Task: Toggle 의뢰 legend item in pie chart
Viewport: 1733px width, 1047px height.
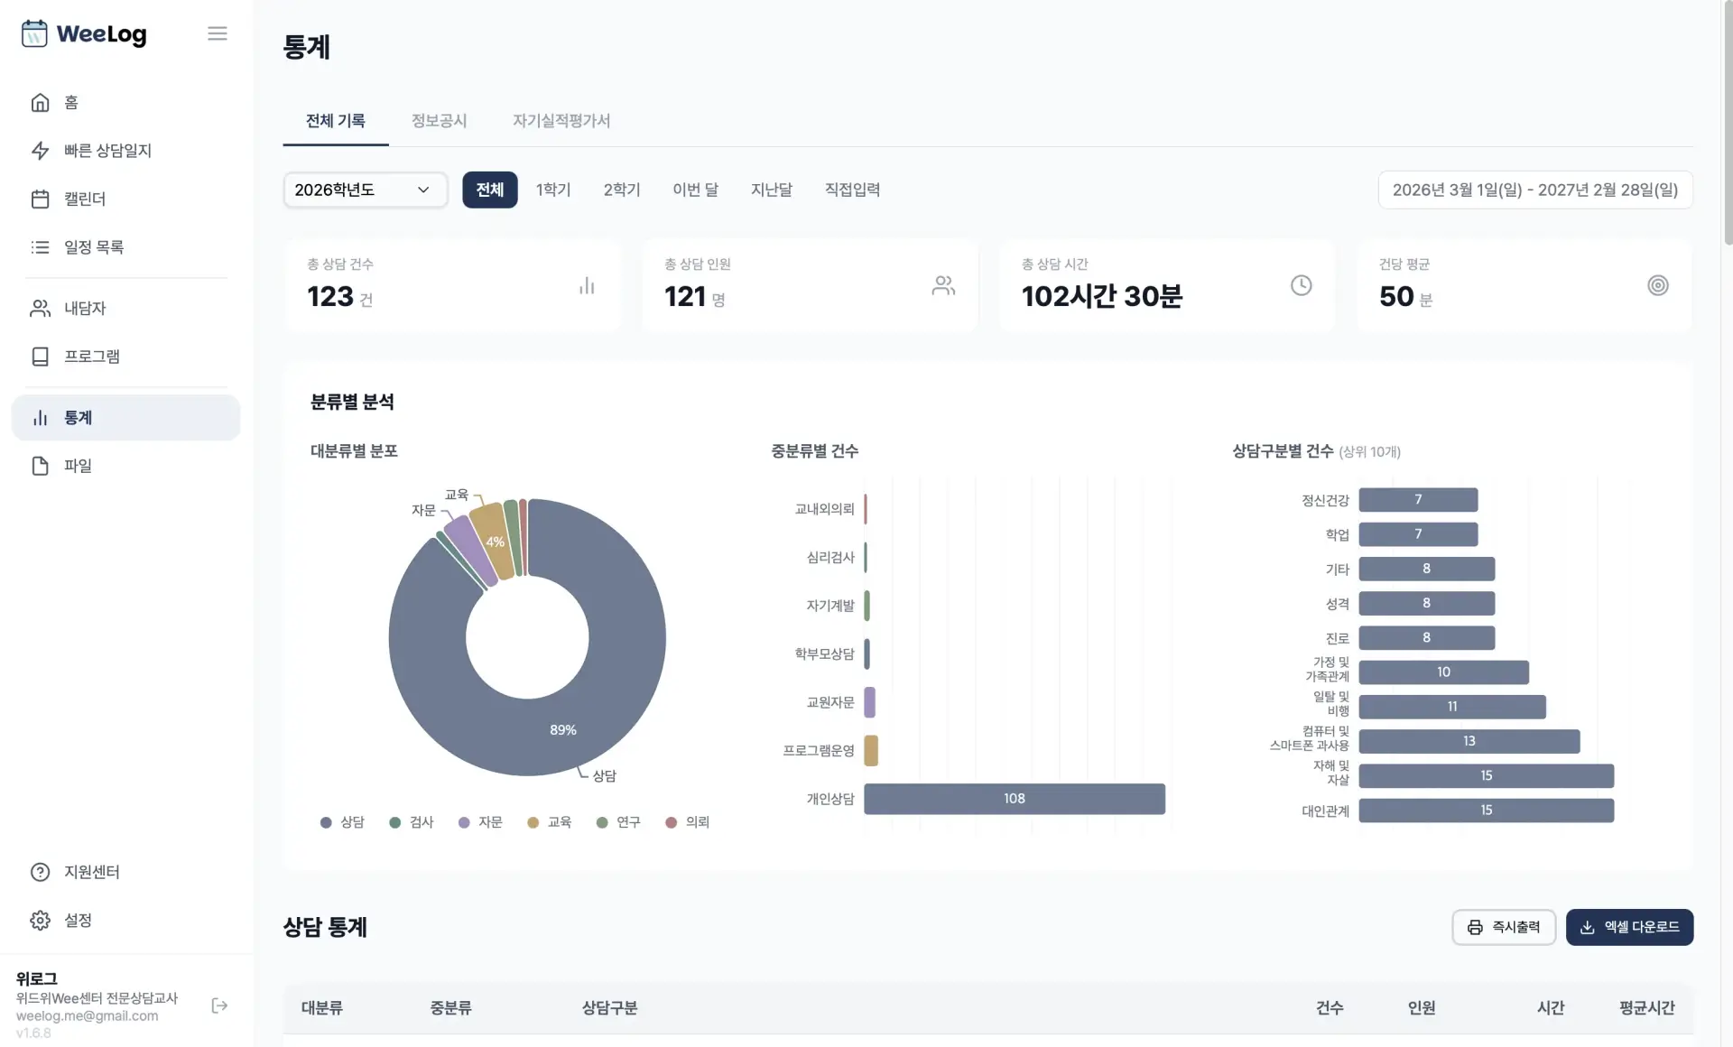Action: pyautogui.click(x=687, y=822)
